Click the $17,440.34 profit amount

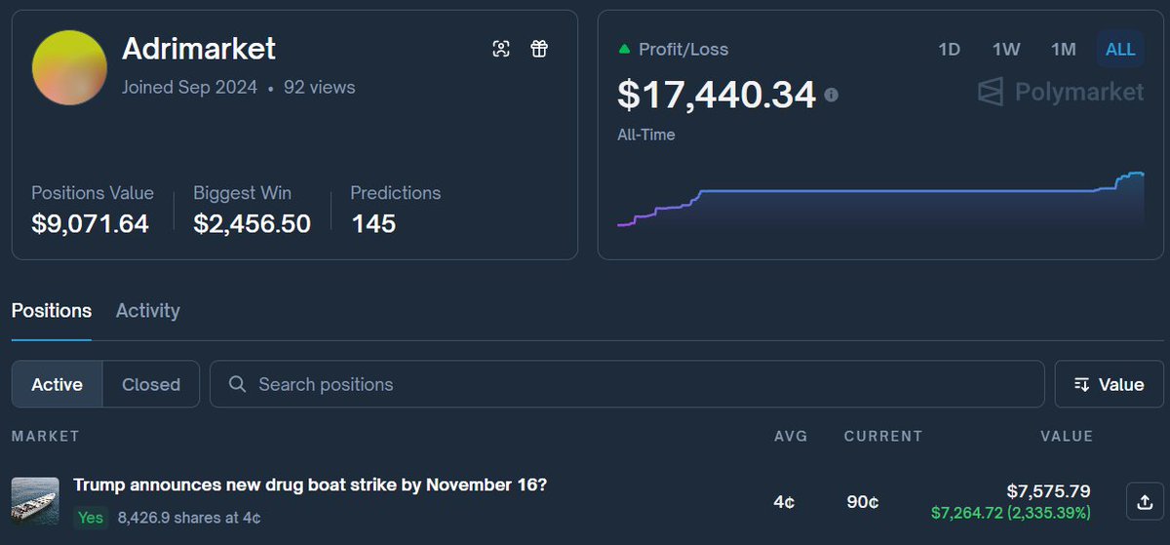point(717,95)
